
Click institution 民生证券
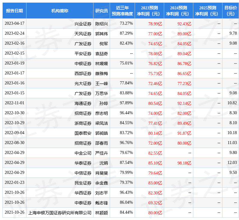(83, 183)
